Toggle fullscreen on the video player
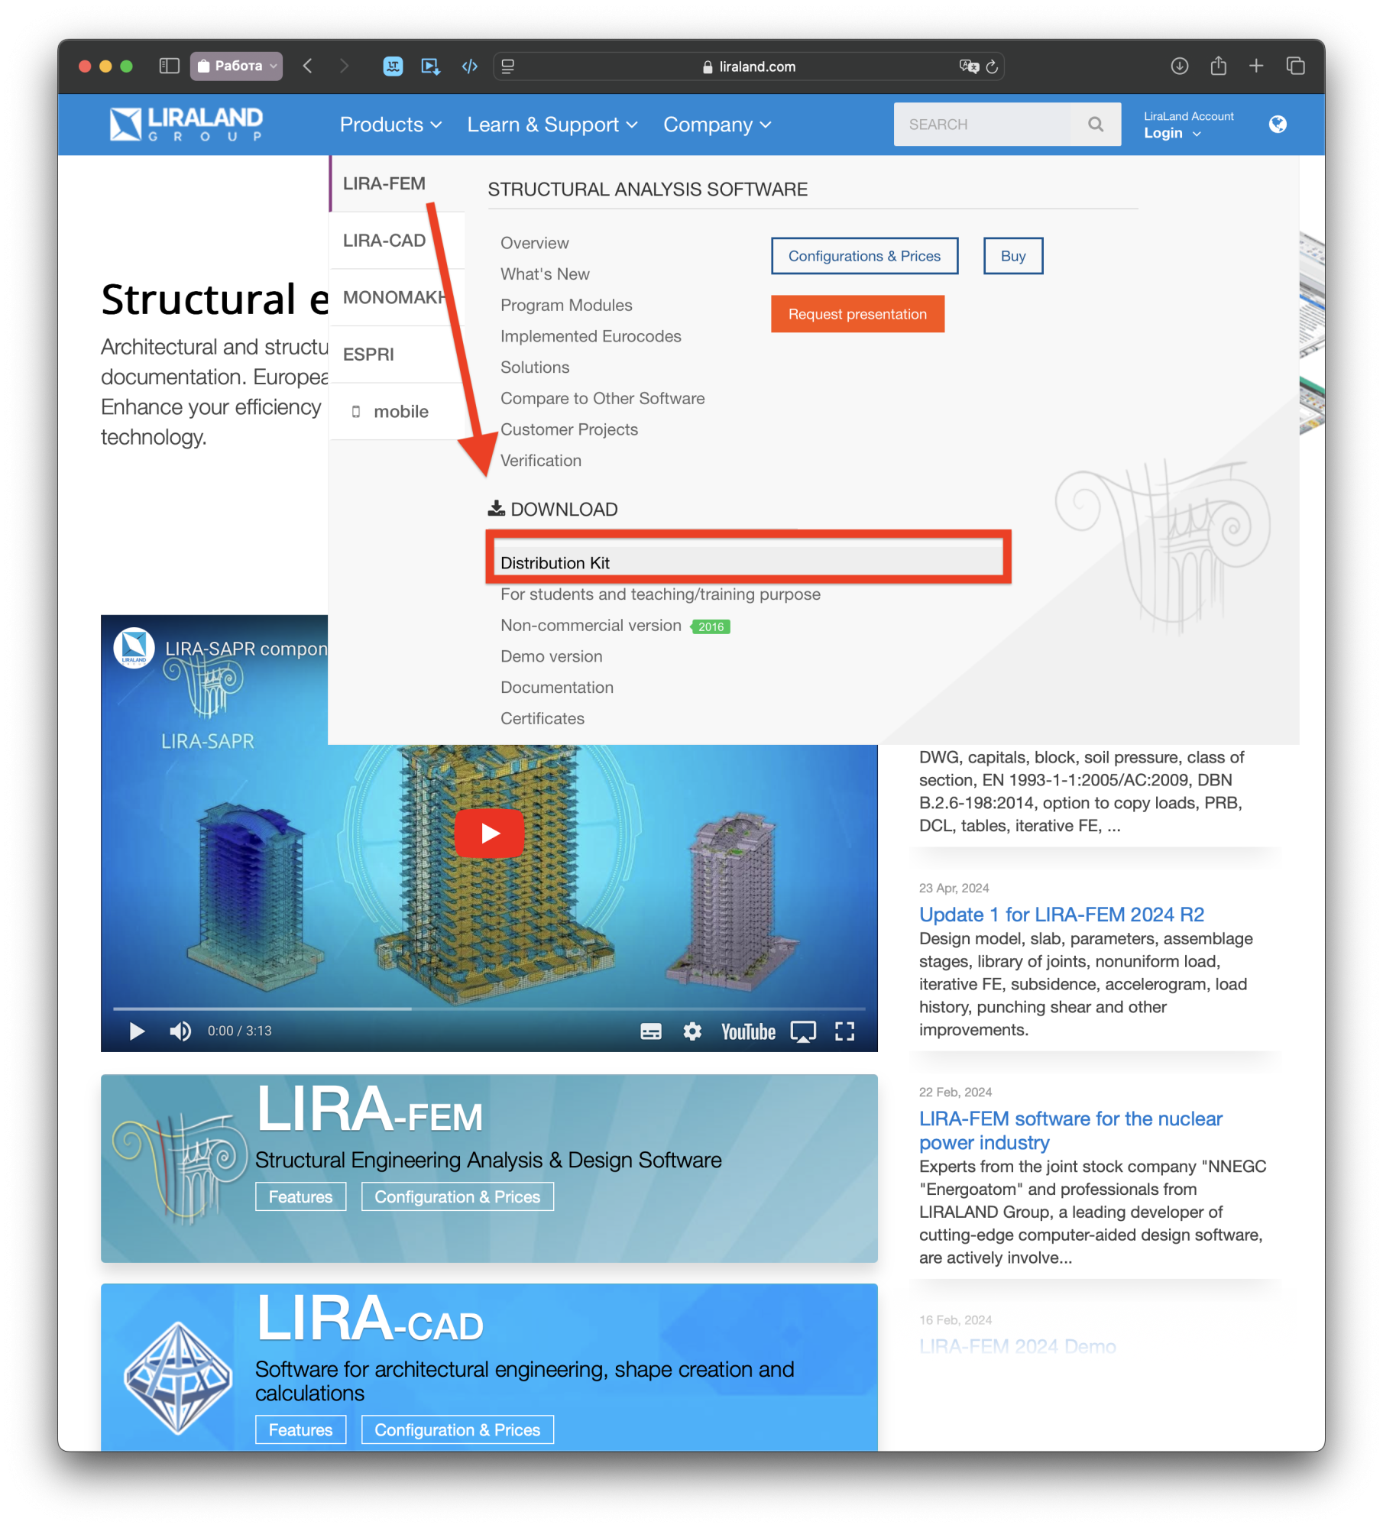 pos(844,1031)
